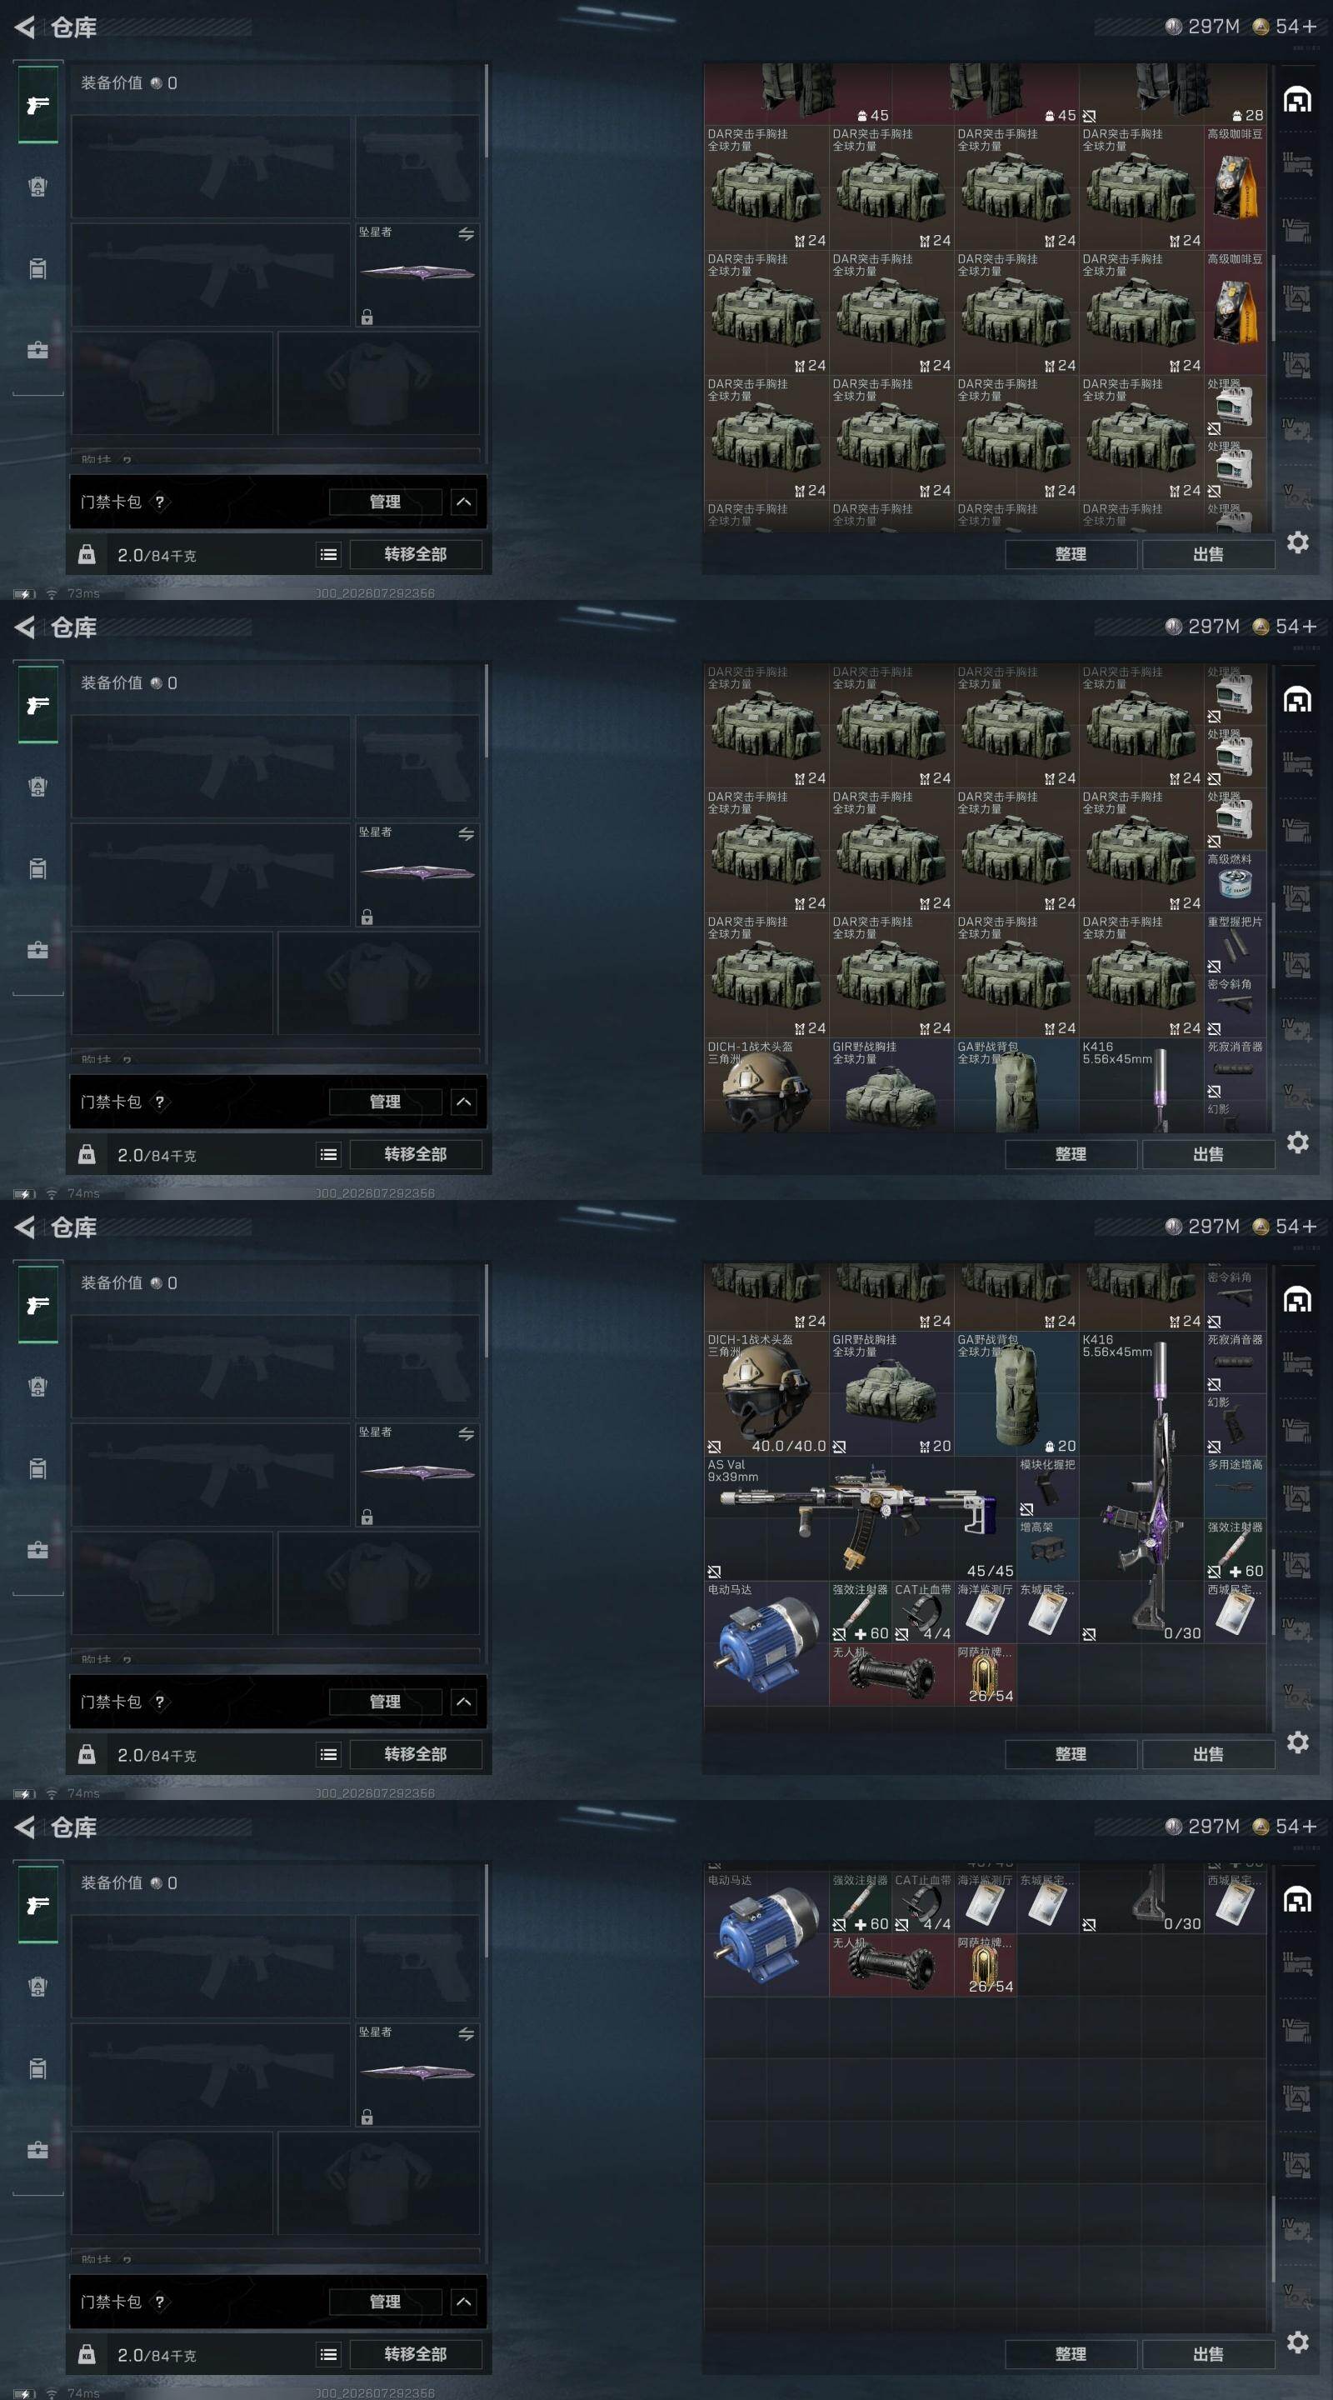Open the list icon beside 转移全部 in the top screen
Viewport: 1333px width, 2400px height.
329,554
